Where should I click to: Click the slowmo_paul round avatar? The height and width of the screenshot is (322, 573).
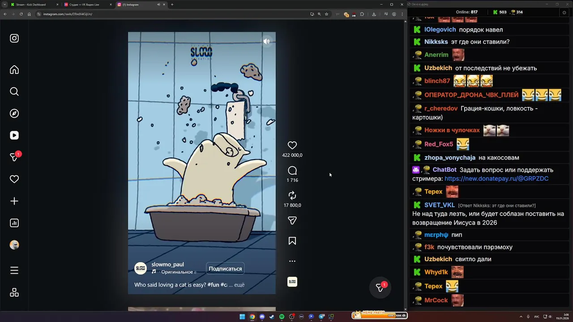[x=141, y=268]
